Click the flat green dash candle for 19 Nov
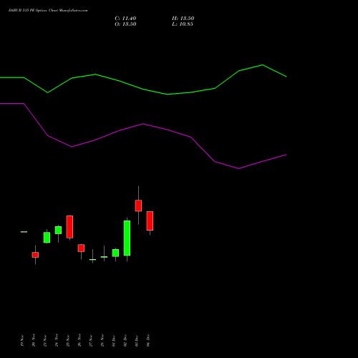This screenshot has width=358, height=358. tap(24, 232)
